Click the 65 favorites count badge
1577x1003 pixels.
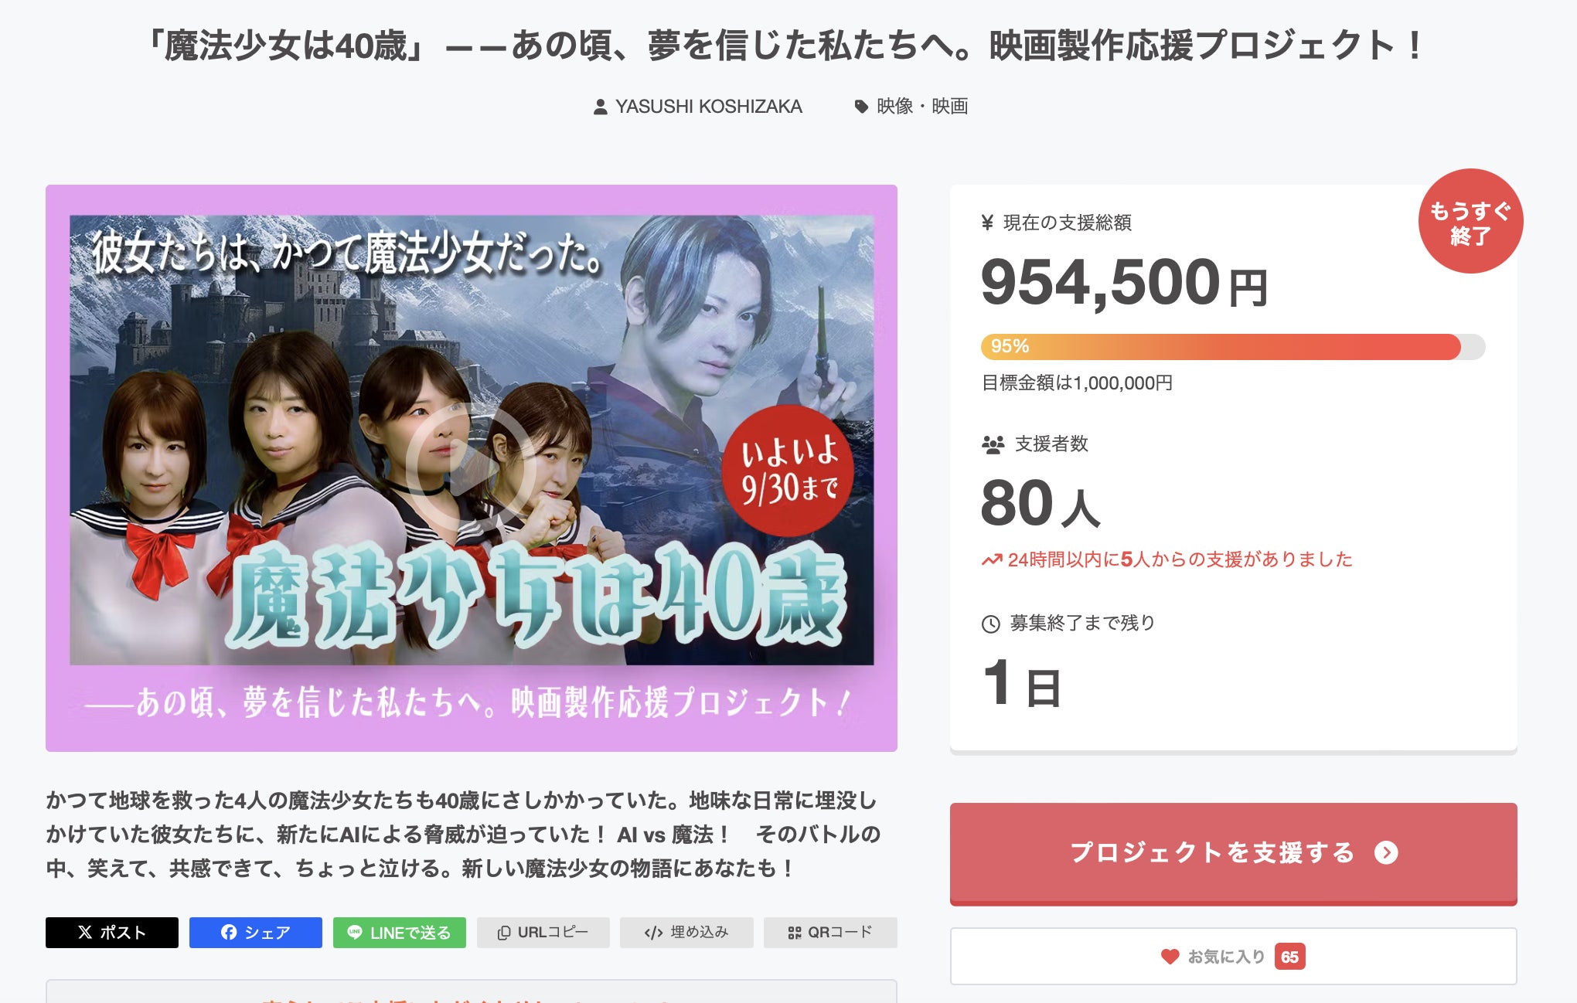point(1289,957)
